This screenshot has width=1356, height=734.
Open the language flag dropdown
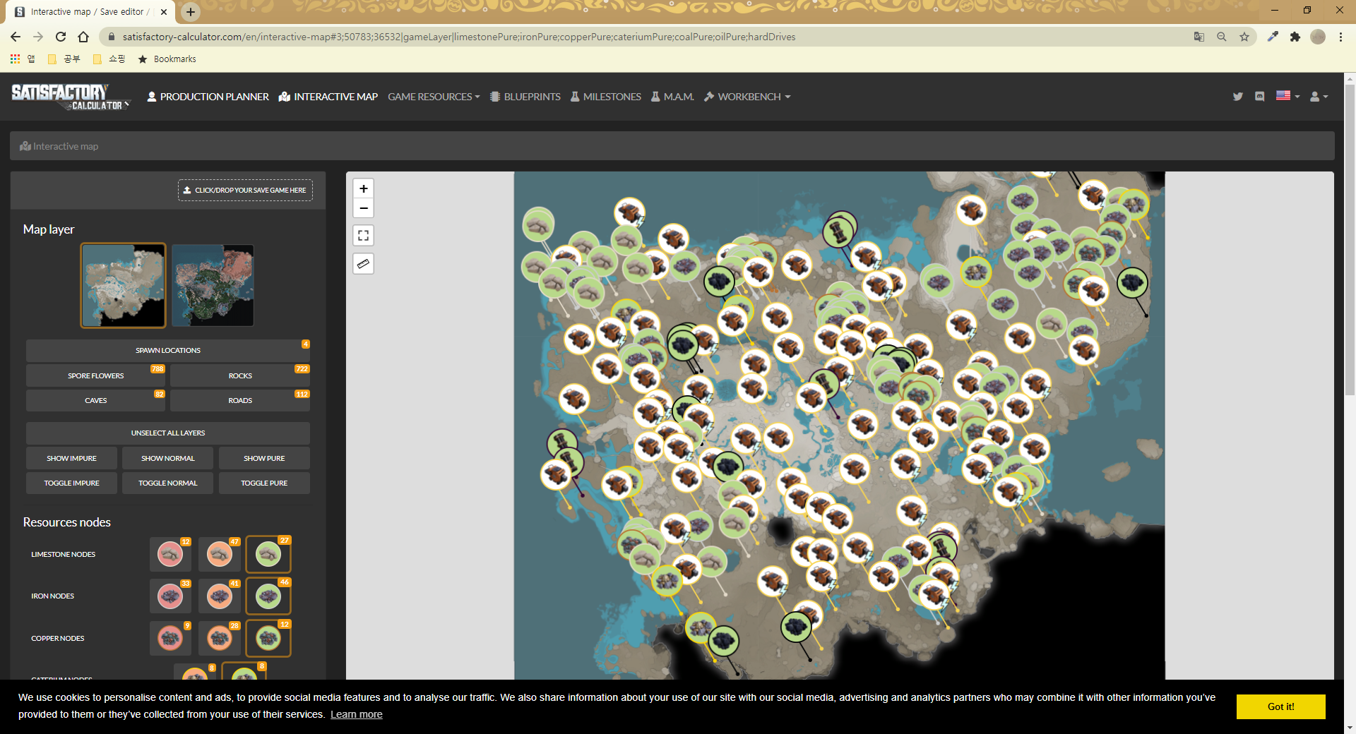[x=1287, y=96]
